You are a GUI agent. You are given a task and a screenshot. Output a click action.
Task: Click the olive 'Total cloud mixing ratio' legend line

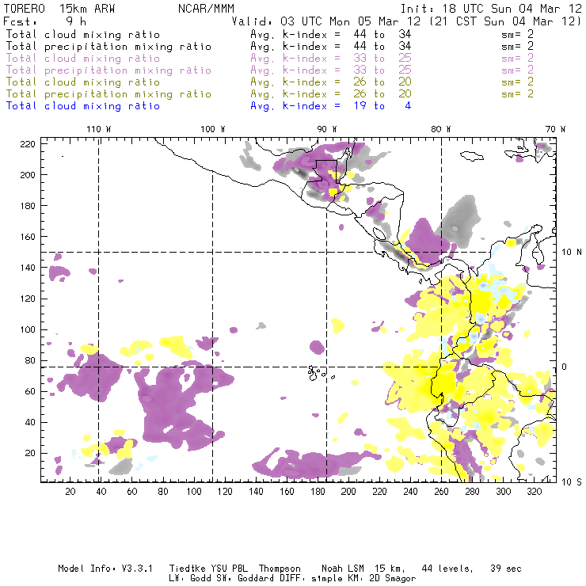pos(83,82)
